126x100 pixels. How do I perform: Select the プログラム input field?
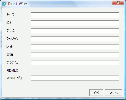(x=75, y=63)
